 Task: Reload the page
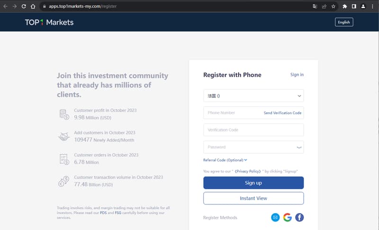pos(24,7)
